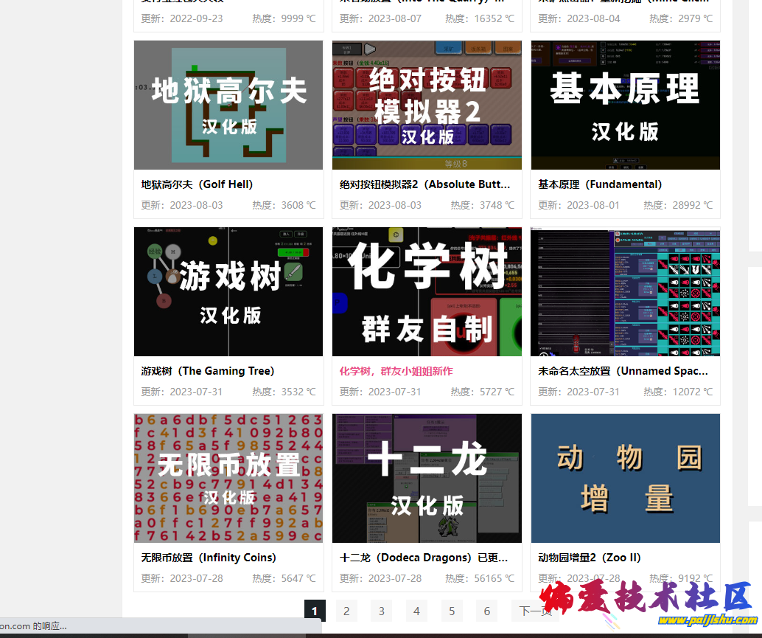Click the pink 化学树,群友小姐姐新作 title

(x=396, y=371)
